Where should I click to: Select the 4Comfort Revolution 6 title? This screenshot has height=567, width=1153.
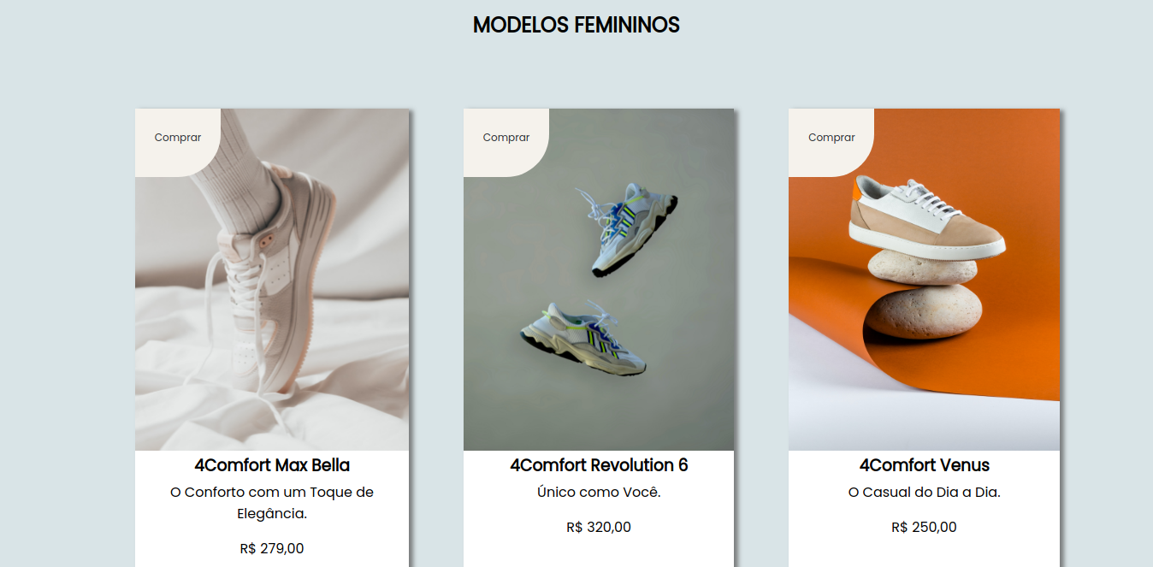599,465
